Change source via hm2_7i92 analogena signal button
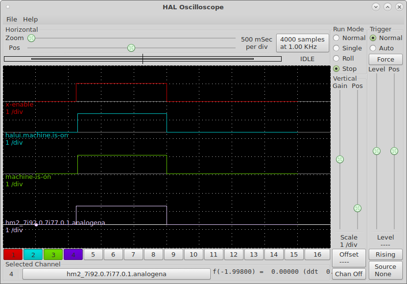This screenshot has width=407, height=284. click(117, 274)
